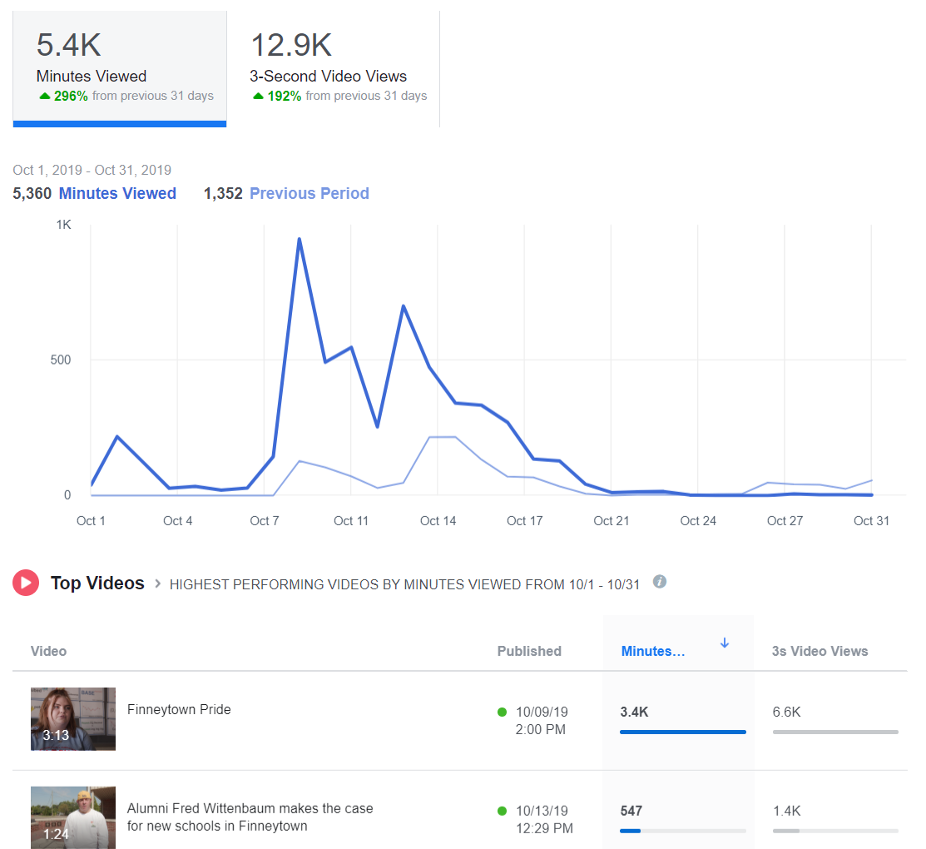Click green up arrow under Minutes Viewed

tap(45, 97)
